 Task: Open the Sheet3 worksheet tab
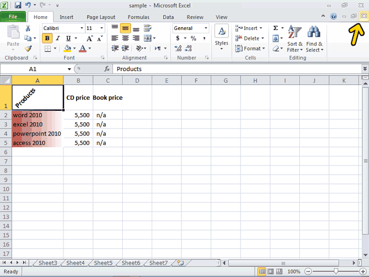(x=48, y=263)
